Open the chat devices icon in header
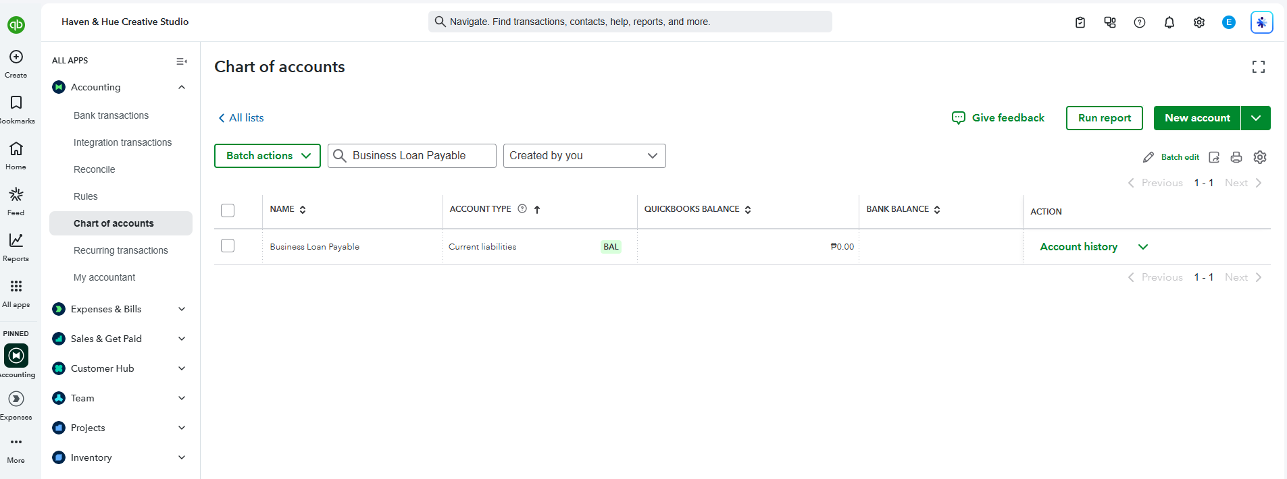This screenshot has height=479, width=1287. click(x=1110, y=22)
